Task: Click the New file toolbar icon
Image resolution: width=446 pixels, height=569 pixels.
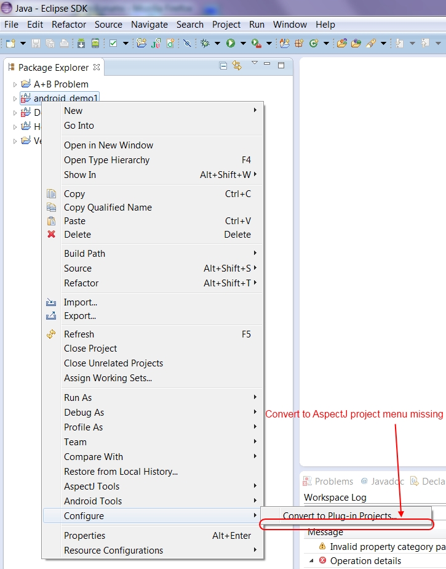Action: pos(11,44)
